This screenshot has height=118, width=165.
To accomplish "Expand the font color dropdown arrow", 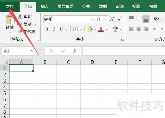I will [106, 29].
